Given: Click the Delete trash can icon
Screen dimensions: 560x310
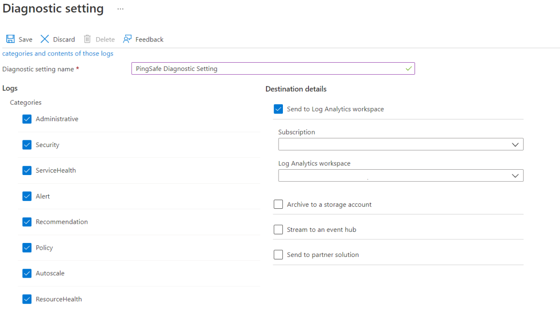Looking at the screenshot, I should [88, 39].
